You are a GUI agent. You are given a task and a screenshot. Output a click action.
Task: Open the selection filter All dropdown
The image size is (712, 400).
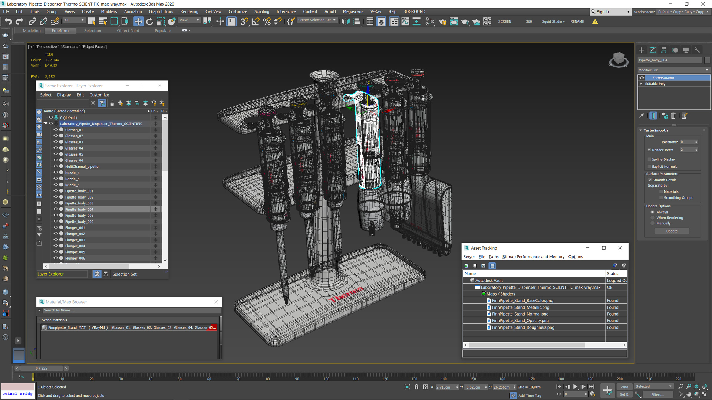[x=74, y=20]
